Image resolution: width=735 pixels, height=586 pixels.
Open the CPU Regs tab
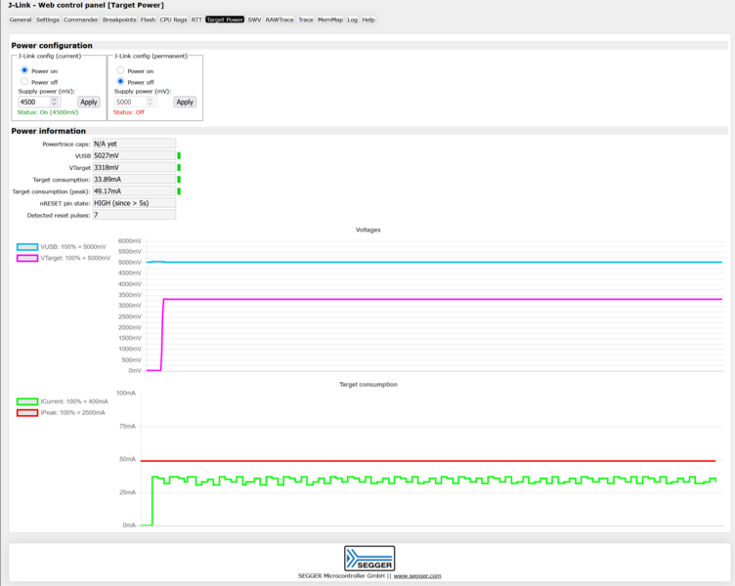tap(173, 20)
